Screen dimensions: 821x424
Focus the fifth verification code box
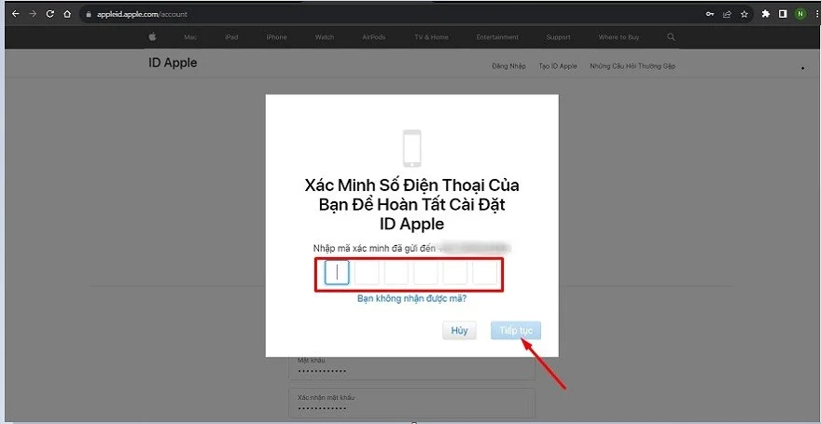pos(455,272)
